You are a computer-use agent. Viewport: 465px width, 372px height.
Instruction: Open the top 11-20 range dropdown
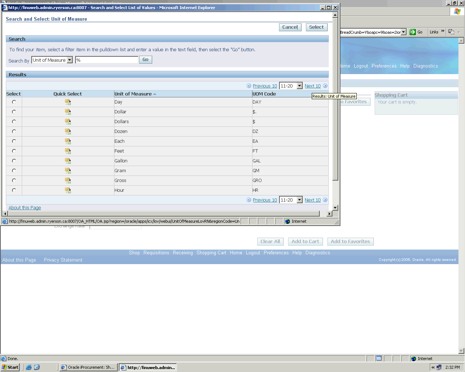(299, 86)
